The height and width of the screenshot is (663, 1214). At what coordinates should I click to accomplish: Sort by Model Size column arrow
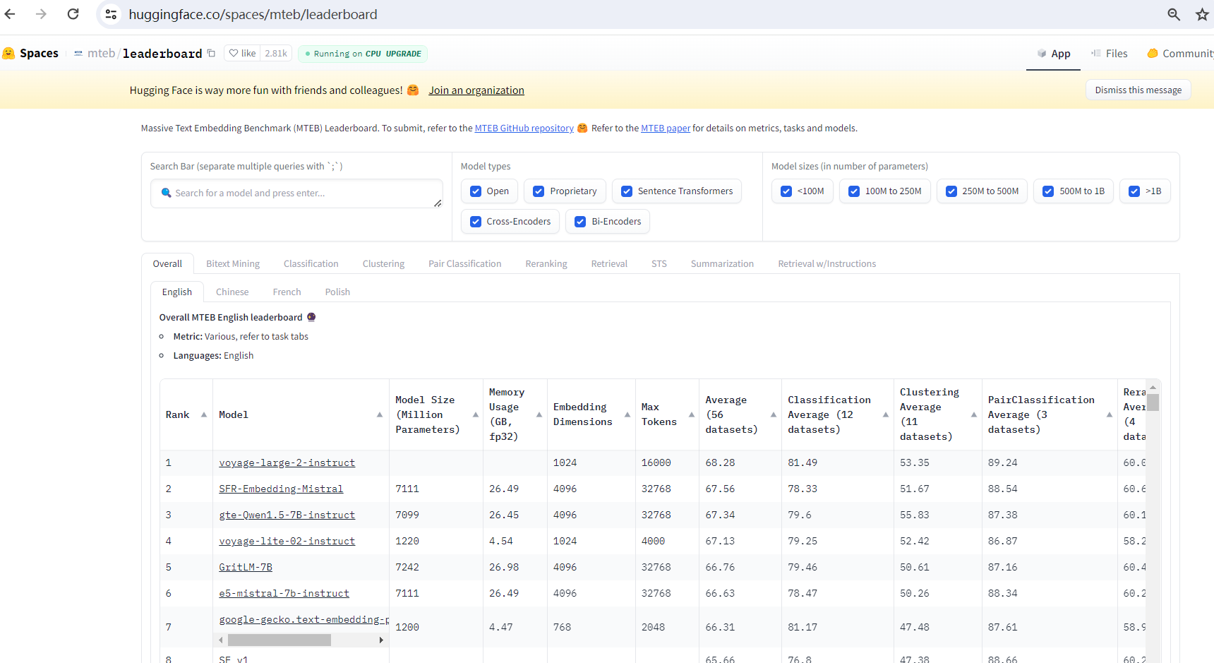click(x=475, y=414)
